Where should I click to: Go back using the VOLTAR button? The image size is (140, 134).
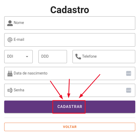pos(70,127)
